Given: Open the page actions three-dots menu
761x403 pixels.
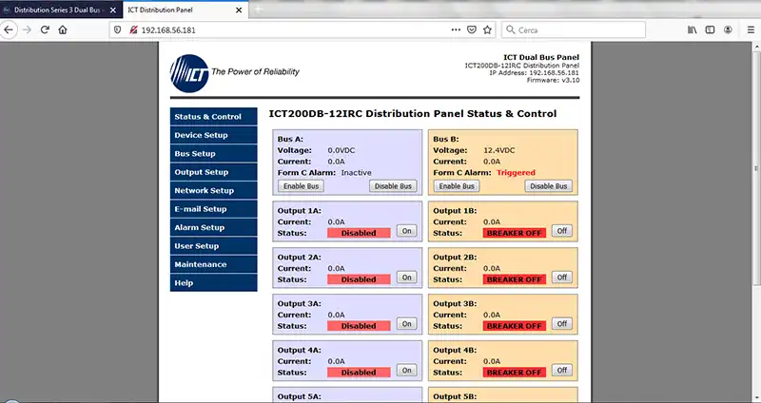Looking at the screenshot, I should [456, 29].
